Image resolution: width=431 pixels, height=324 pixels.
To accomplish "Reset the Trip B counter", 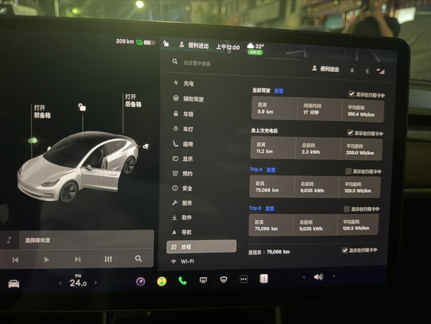I will coord(270,209).
